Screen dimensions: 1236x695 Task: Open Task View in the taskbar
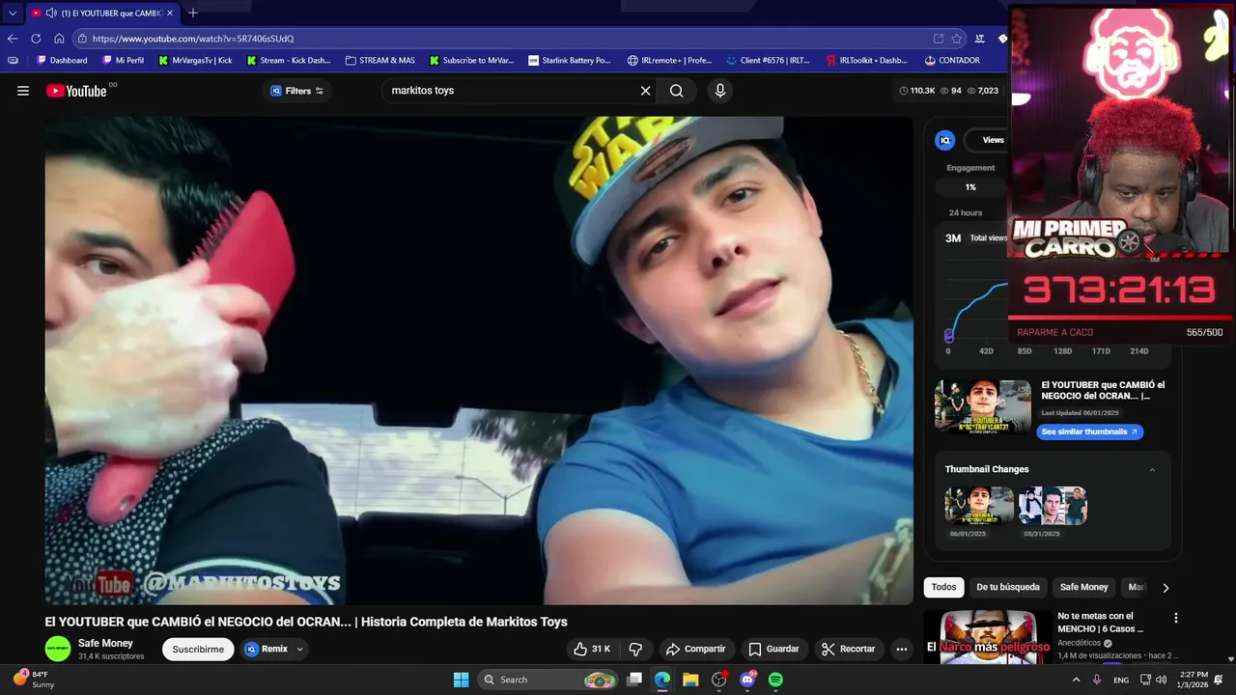634,680
